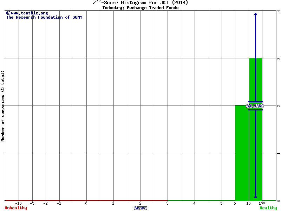Click the 34.5362 score marker label
The image size is (281, 211).
pyautogui.click(x=255, y=106)
